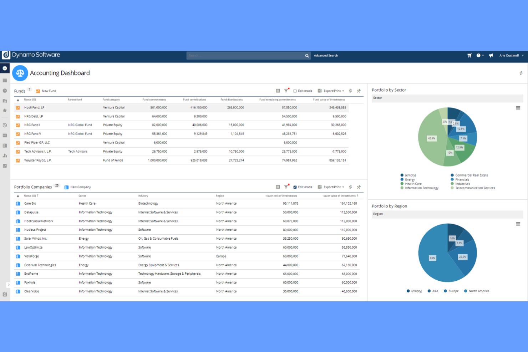Create a New Fund
The image size is (528, 352).
[x=46, y=91]
